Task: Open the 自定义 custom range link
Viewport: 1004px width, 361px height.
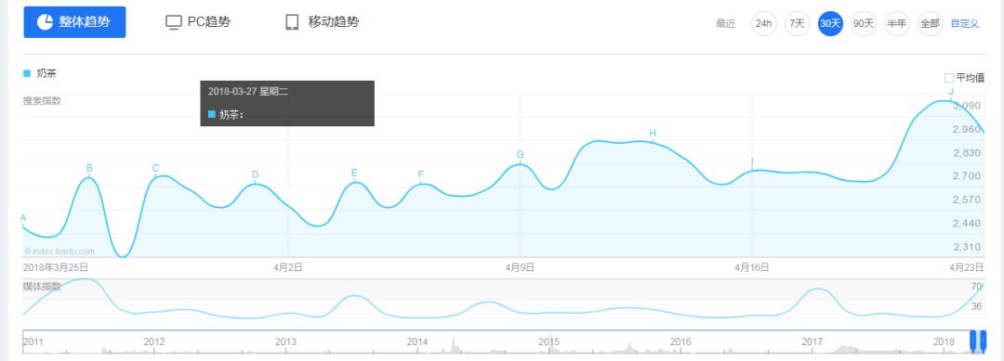Action: pos(965,23)
